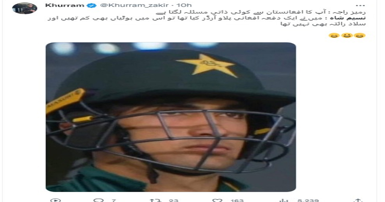Click the reply count 7
The height and width of the screenshot is (202, 385).
coord(114,200)
